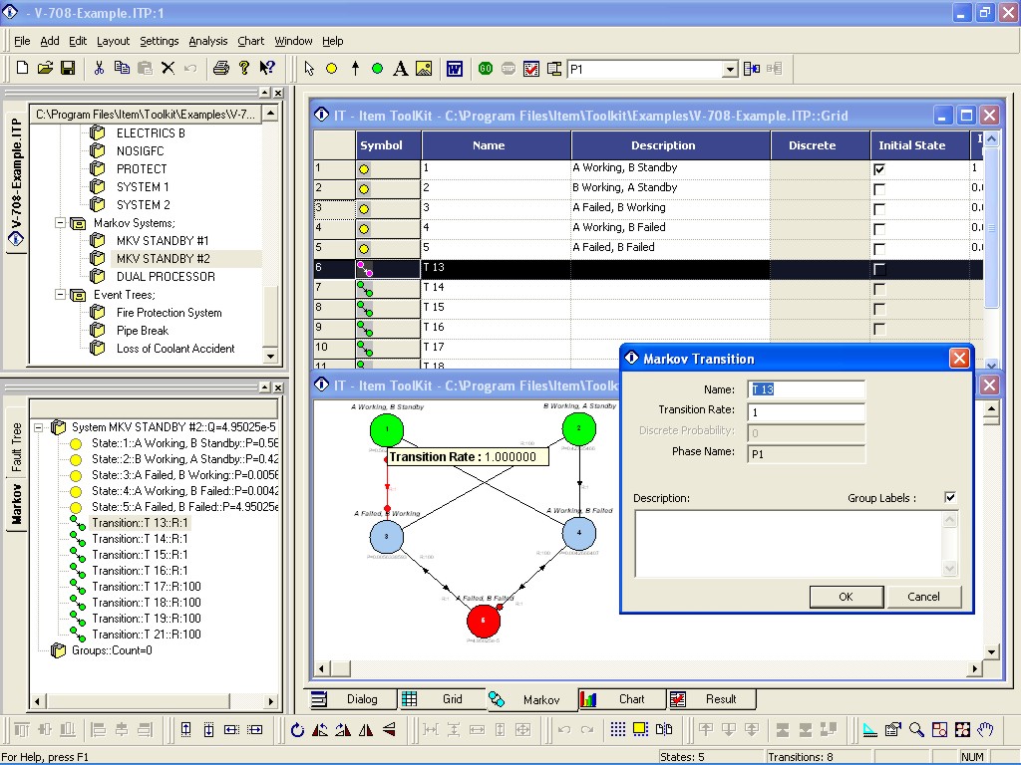Open the P1 phase dropdown

[x=730, y=69]
